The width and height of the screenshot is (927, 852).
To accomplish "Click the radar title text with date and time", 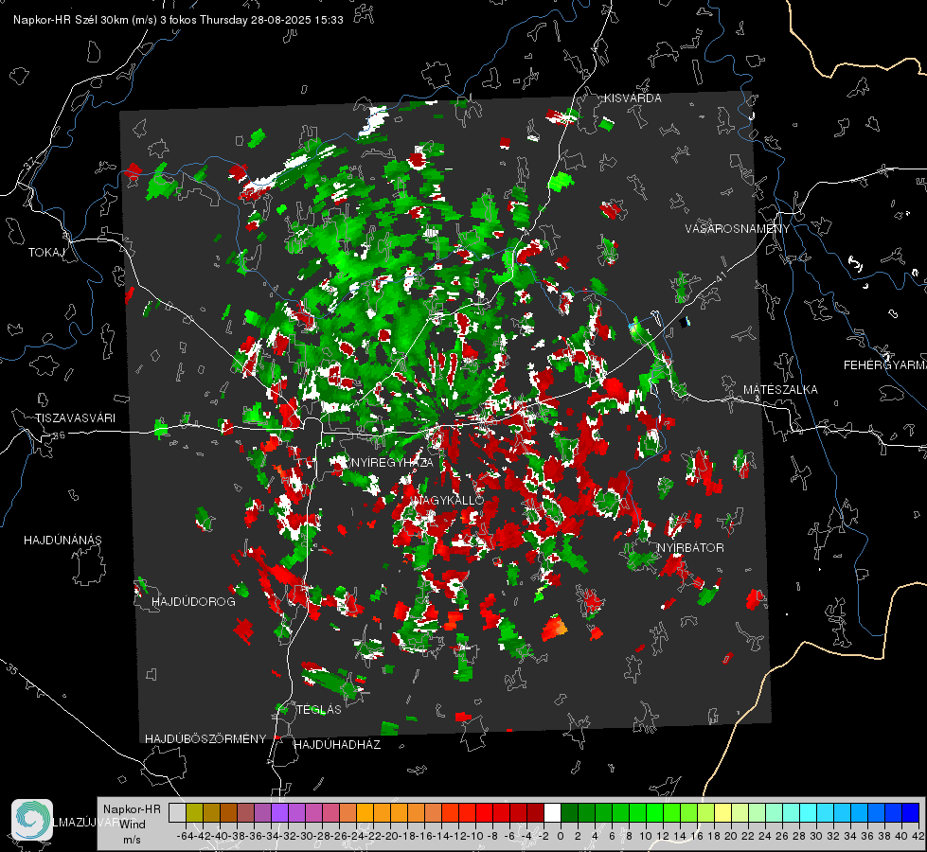I will click(178, 20).
